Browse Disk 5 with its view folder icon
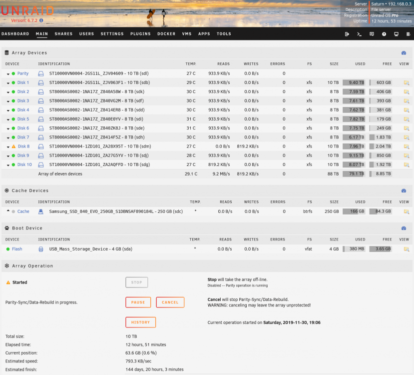Screen dimensions: 414x375 pos(407,119)
